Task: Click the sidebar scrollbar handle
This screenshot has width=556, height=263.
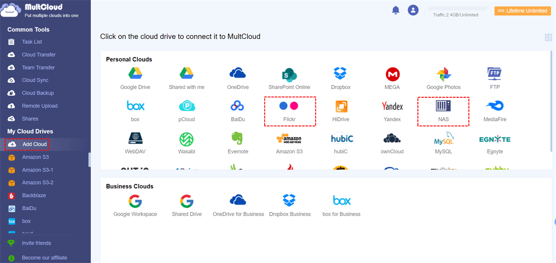Action: (89, 159)
